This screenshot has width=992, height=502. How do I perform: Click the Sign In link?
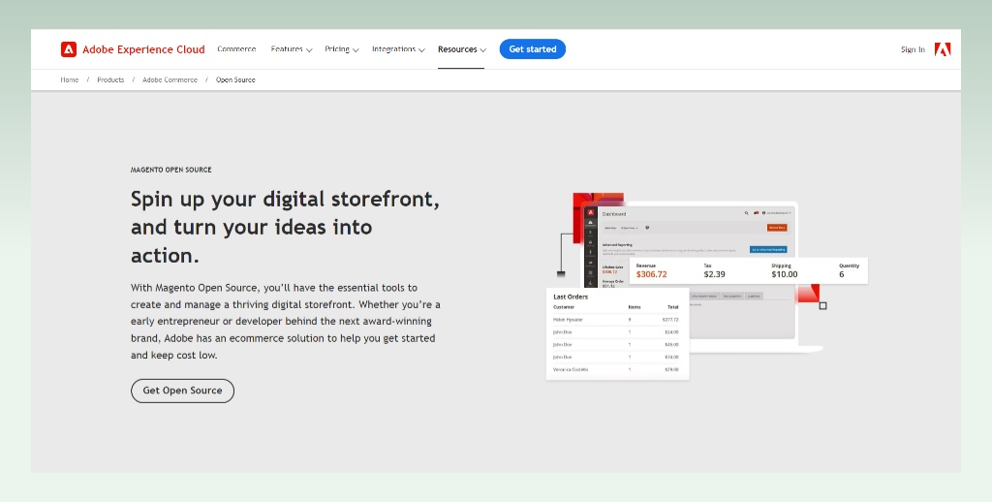[913, 49]
